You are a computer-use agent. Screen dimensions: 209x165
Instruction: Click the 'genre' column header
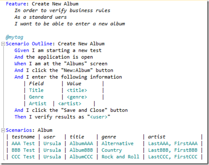tap(109, 137)
